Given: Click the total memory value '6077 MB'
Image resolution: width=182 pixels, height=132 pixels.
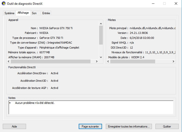Looking at the screenshot, I should (x=45, y=52).
